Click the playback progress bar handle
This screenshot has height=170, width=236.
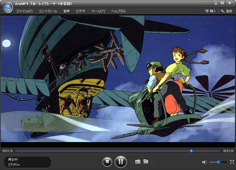click(191, 151)
